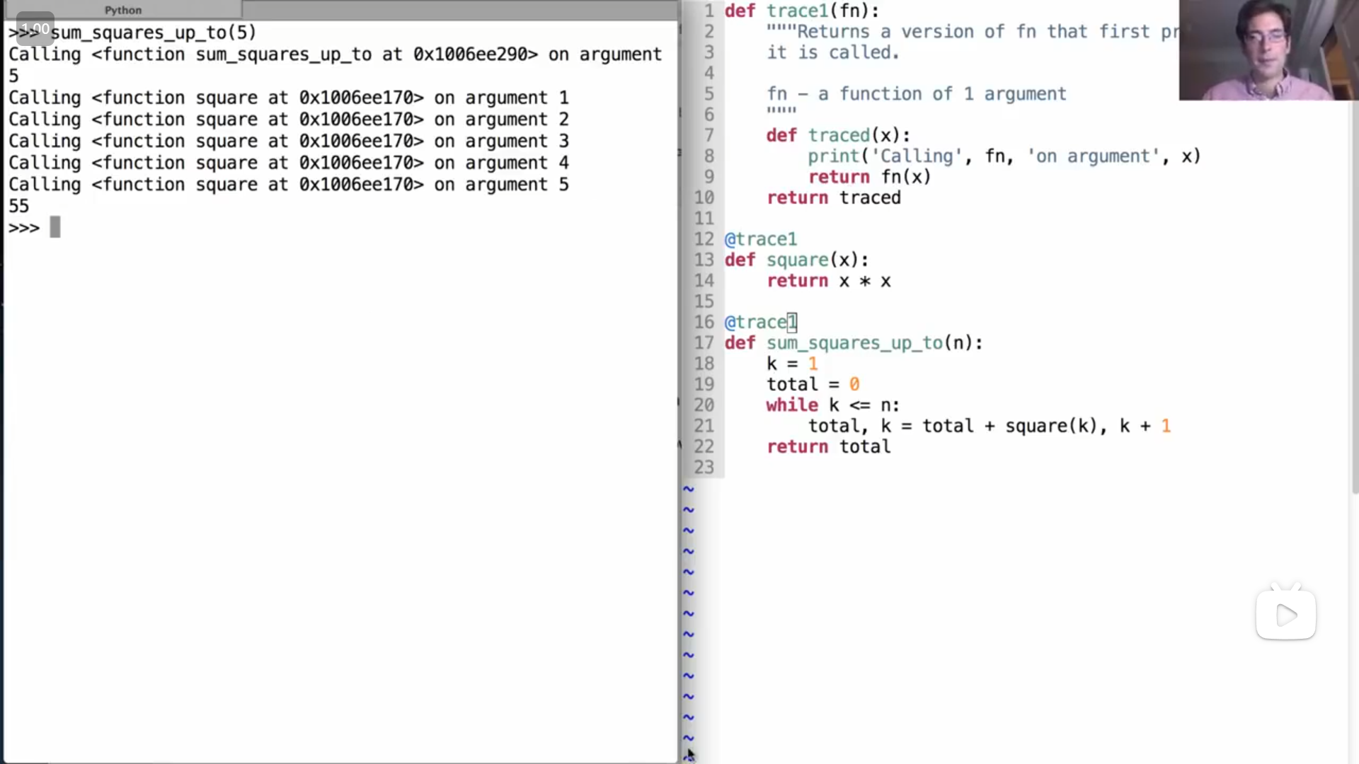
Task: Click the 'return traced' line
Action: tap(833, 198)
